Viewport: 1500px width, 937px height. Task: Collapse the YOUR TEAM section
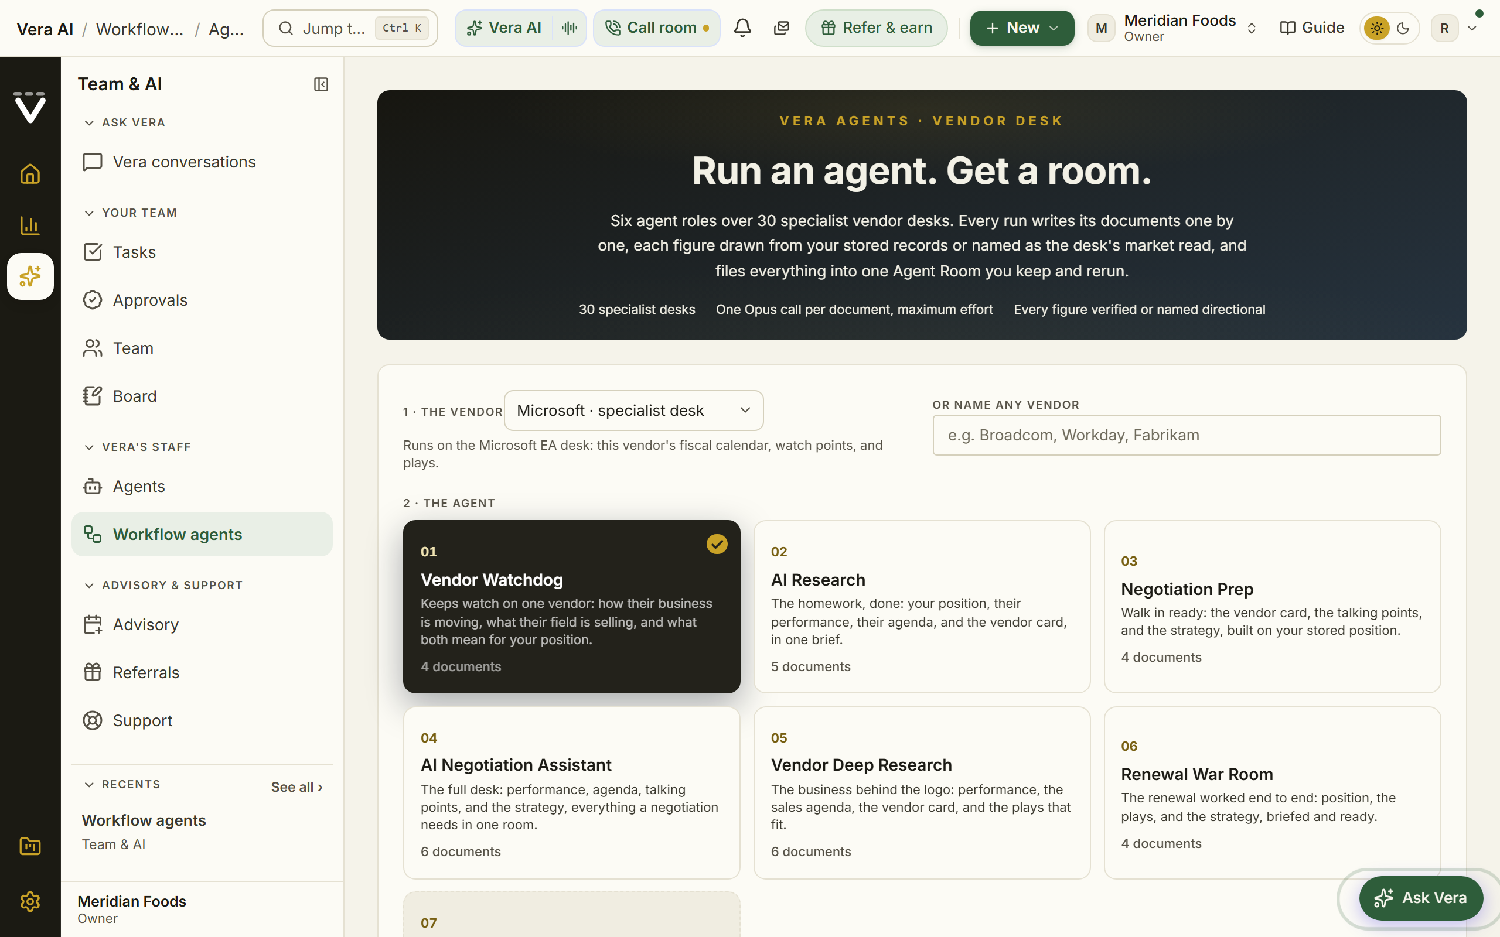click(131, 213)
